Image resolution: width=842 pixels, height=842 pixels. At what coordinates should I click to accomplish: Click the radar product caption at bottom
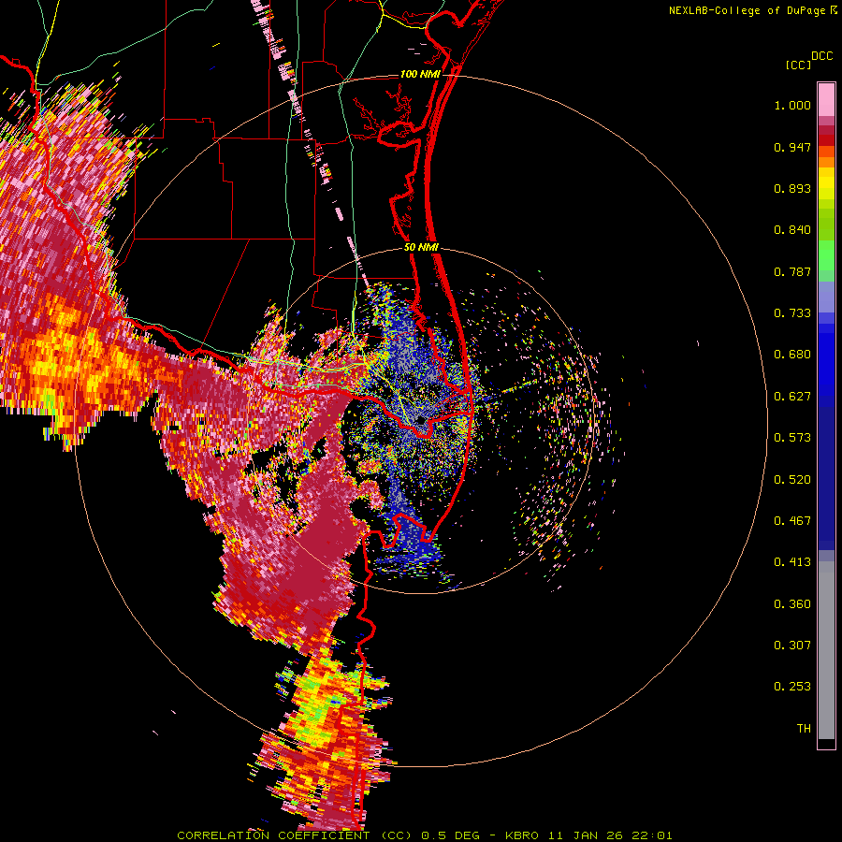click(425, 835)
